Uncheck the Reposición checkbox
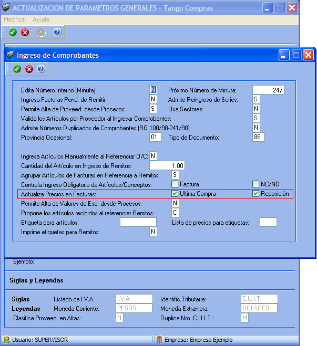Image resolution: width=317 pixels, height=346 pixels. [x=255, y=194]
